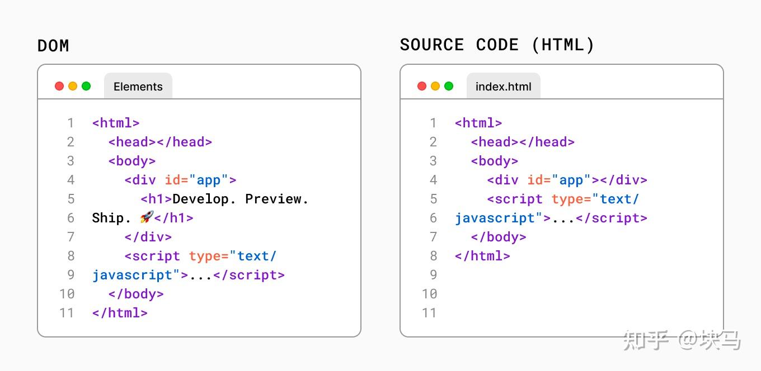Click the yellow circle in index.html window

tap(435, 86)
